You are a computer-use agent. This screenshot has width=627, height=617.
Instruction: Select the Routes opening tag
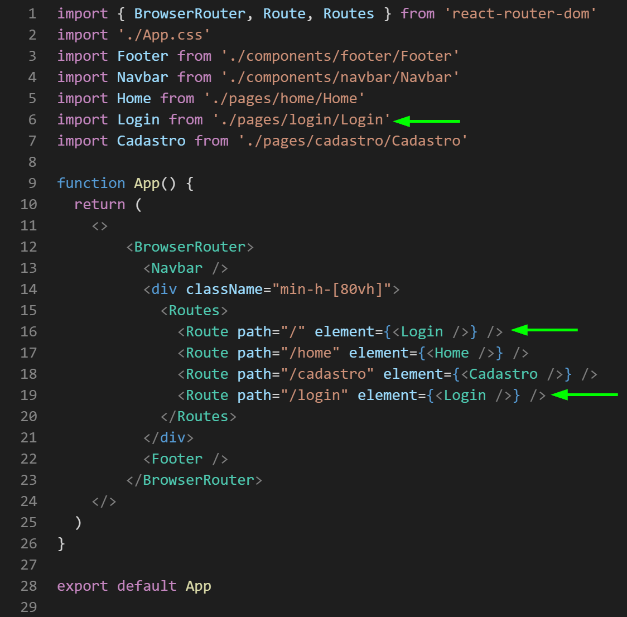coord(194,310)
